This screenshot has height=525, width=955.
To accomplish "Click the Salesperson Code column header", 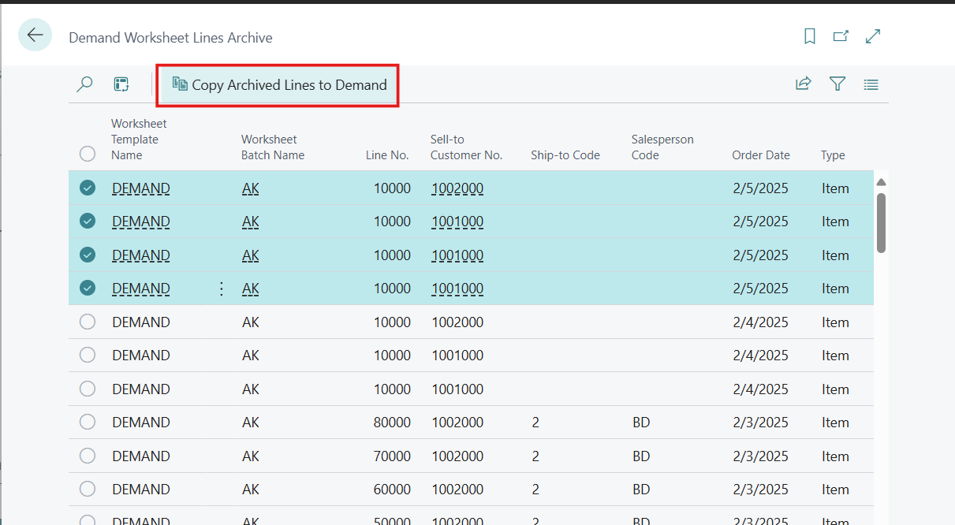I will pyautogui.click(x=662, y=147).
